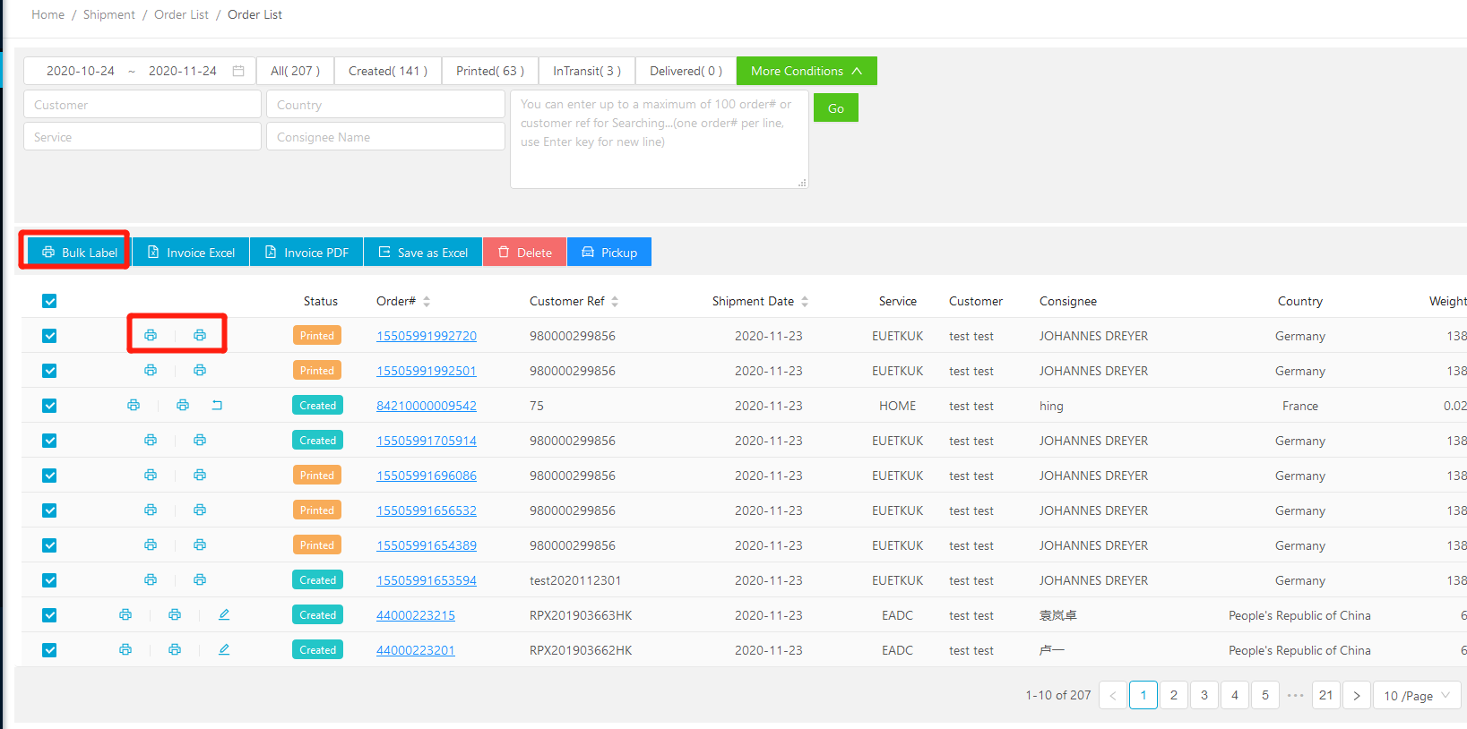Click first printer icon for order 44000223201

pos(125,649)
